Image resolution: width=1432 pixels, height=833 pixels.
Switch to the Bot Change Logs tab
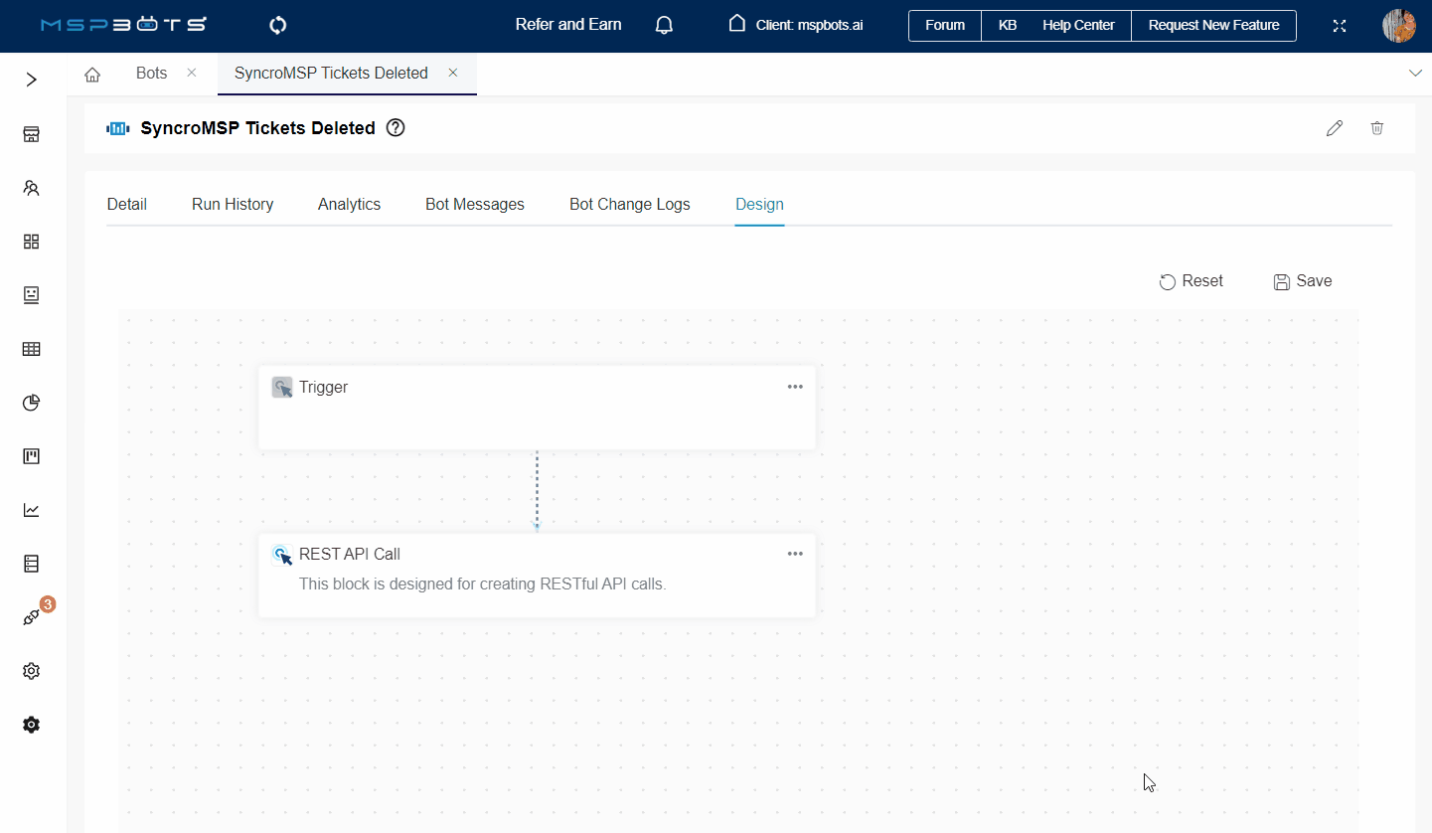point(629,204)
